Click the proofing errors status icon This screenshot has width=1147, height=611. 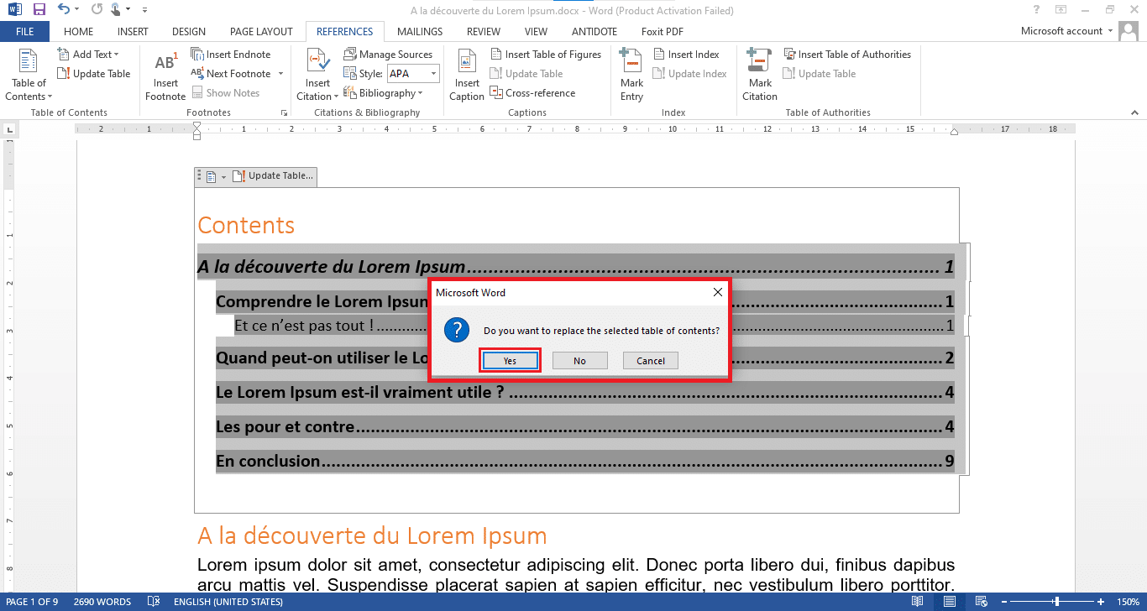[x=154, y=602]
